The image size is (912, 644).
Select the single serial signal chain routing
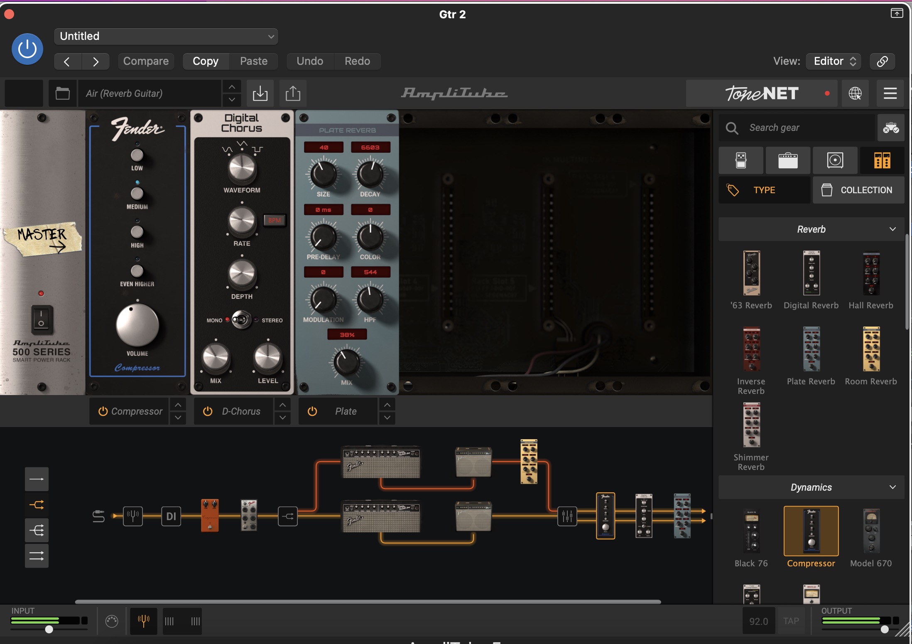pos(37,479)
